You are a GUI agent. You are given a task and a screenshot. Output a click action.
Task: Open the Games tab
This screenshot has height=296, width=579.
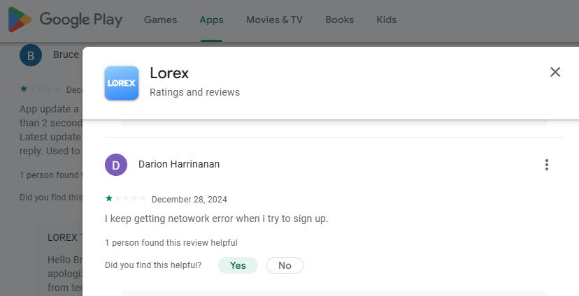click(160, 20)
